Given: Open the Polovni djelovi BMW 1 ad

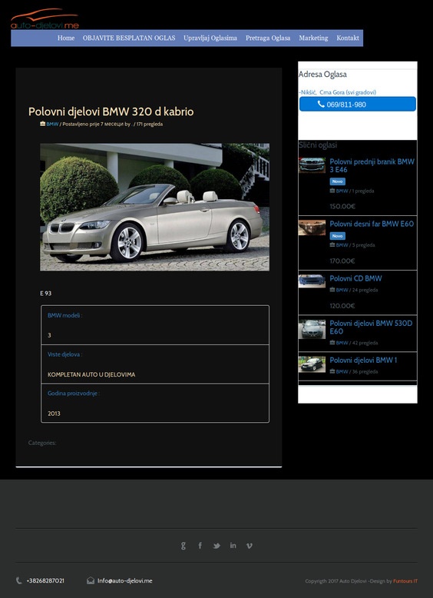Looking at the screenshot, I should [x=363, y=360].
